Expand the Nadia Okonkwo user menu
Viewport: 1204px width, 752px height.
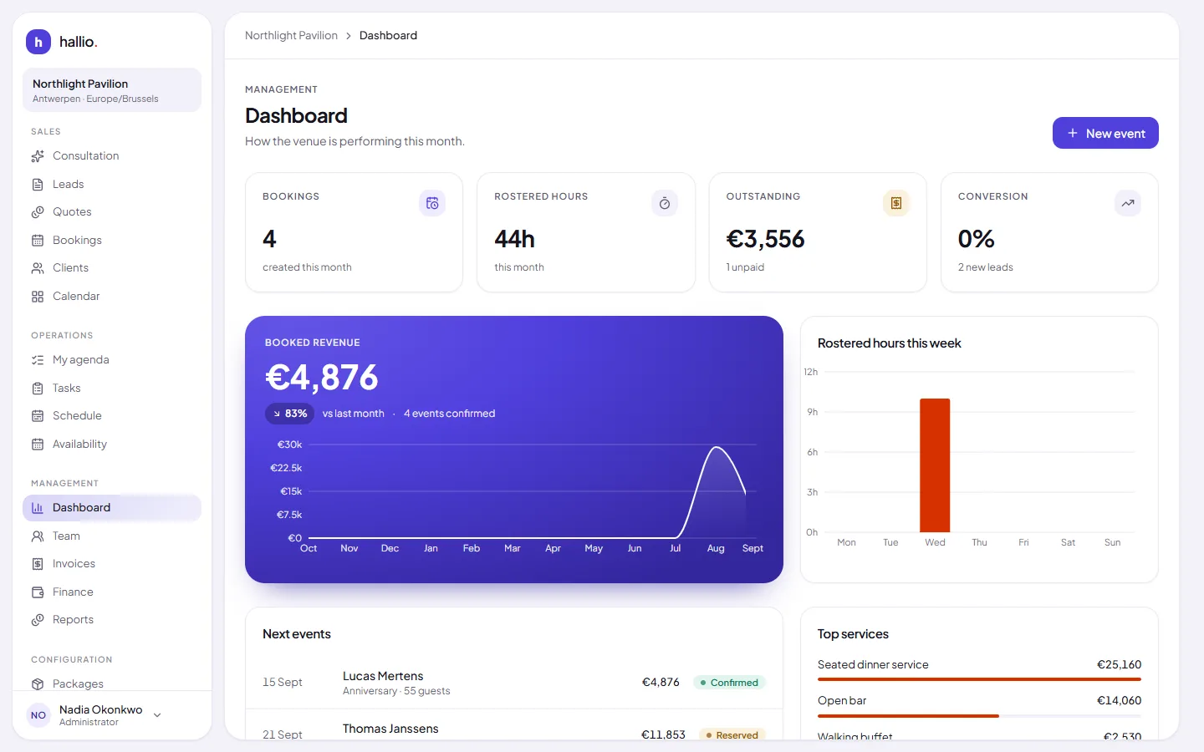click(x=157, y=715)
